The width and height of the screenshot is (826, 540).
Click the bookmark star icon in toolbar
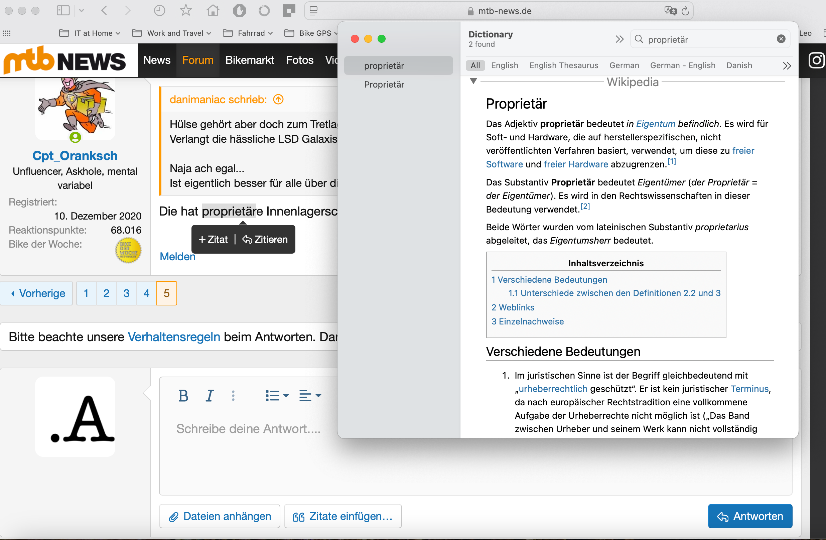[x=186, y=10]
